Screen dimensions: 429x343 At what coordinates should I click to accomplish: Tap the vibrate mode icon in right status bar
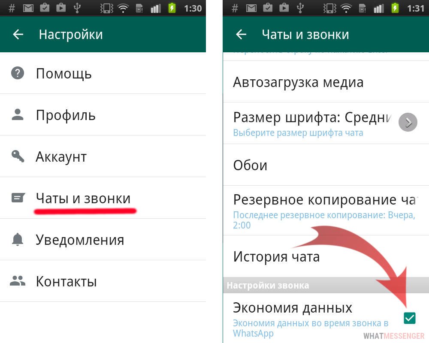329,8
